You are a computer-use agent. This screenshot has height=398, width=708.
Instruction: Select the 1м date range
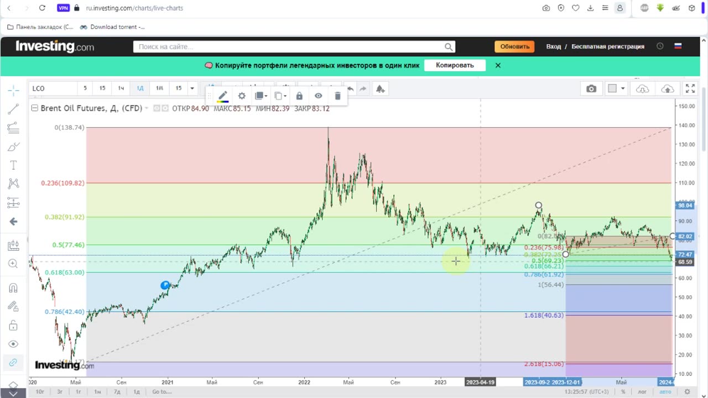click(x=97, y=391)
